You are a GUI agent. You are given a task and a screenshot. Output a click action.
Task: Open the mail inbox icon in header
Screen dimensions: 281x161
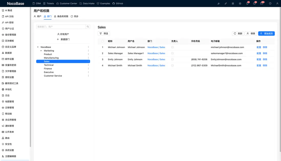(262, 3)
